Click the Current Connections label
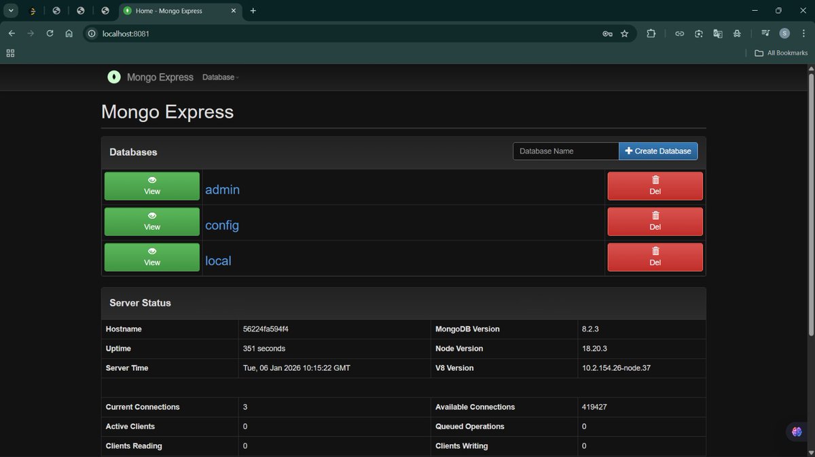Screen dimensions: 815x457 143,407
